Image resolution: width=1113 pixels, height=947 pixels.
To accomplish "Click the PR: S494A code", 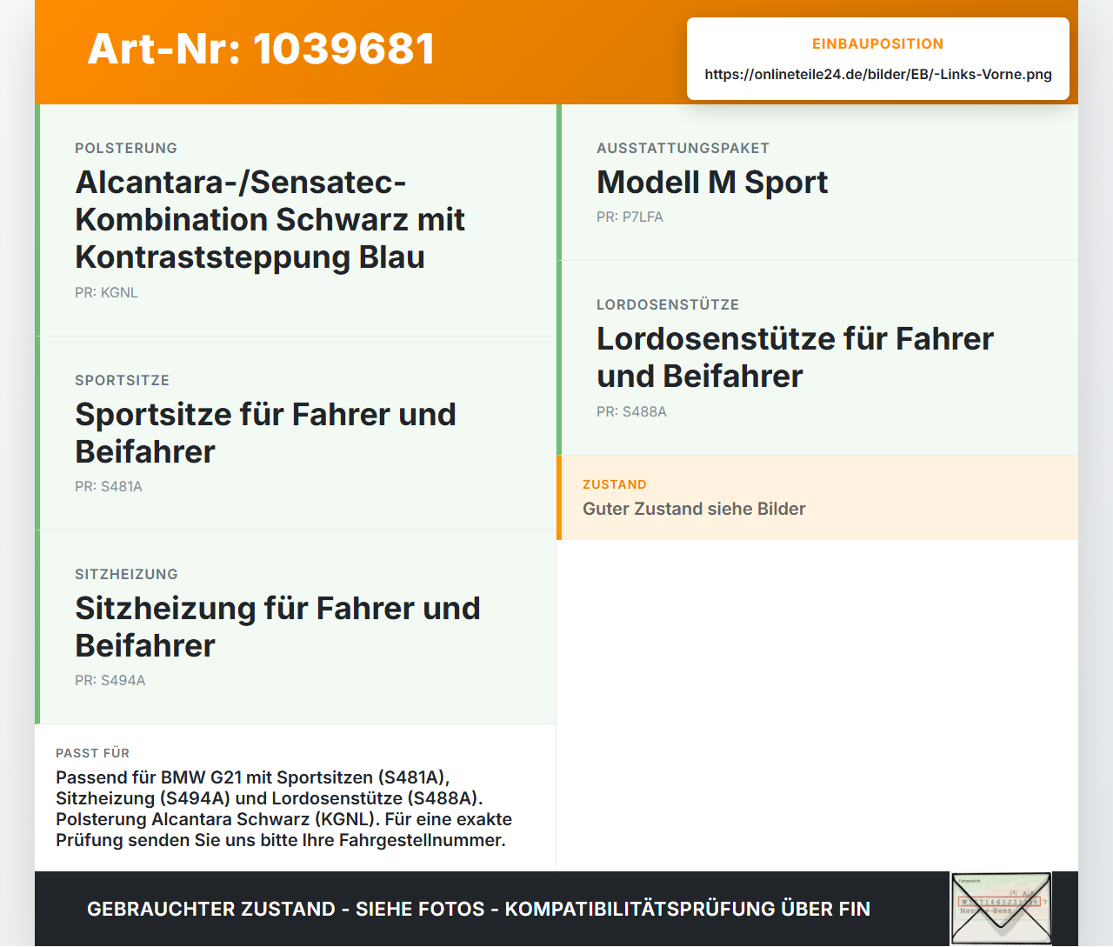I will (110, 680).
